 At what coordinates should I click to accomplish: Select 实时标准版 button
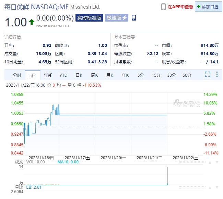[89, 18]
